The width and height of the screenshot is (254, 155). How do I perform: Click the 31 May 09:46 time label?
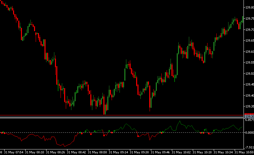click(160, 152)
